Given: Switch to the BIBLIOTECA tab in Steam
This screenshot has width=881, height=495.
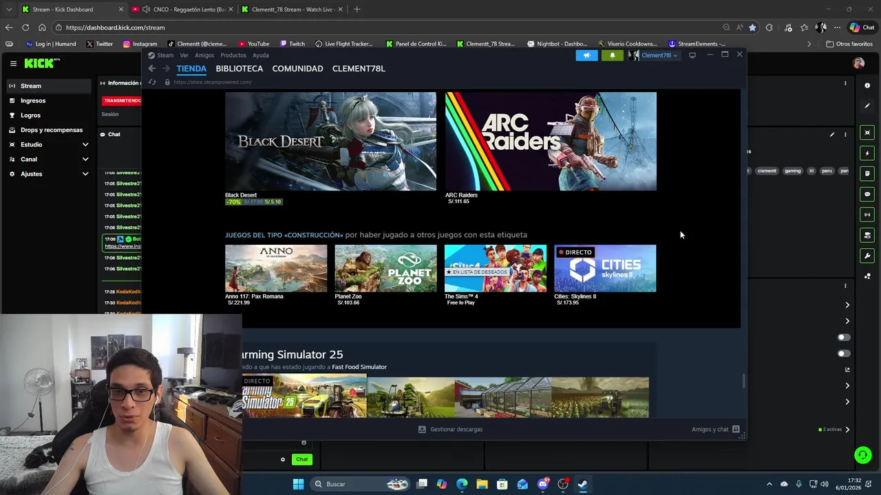Looking at the screenshot, I should (239, 69).
